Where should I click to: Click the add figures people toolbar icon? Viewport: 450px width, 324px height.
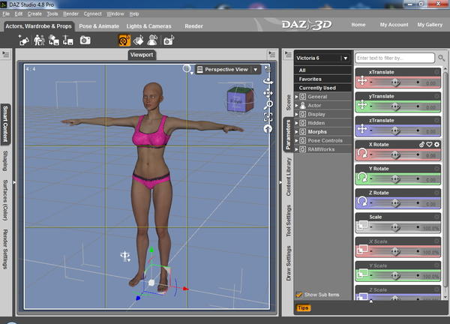tap(39, 40)
